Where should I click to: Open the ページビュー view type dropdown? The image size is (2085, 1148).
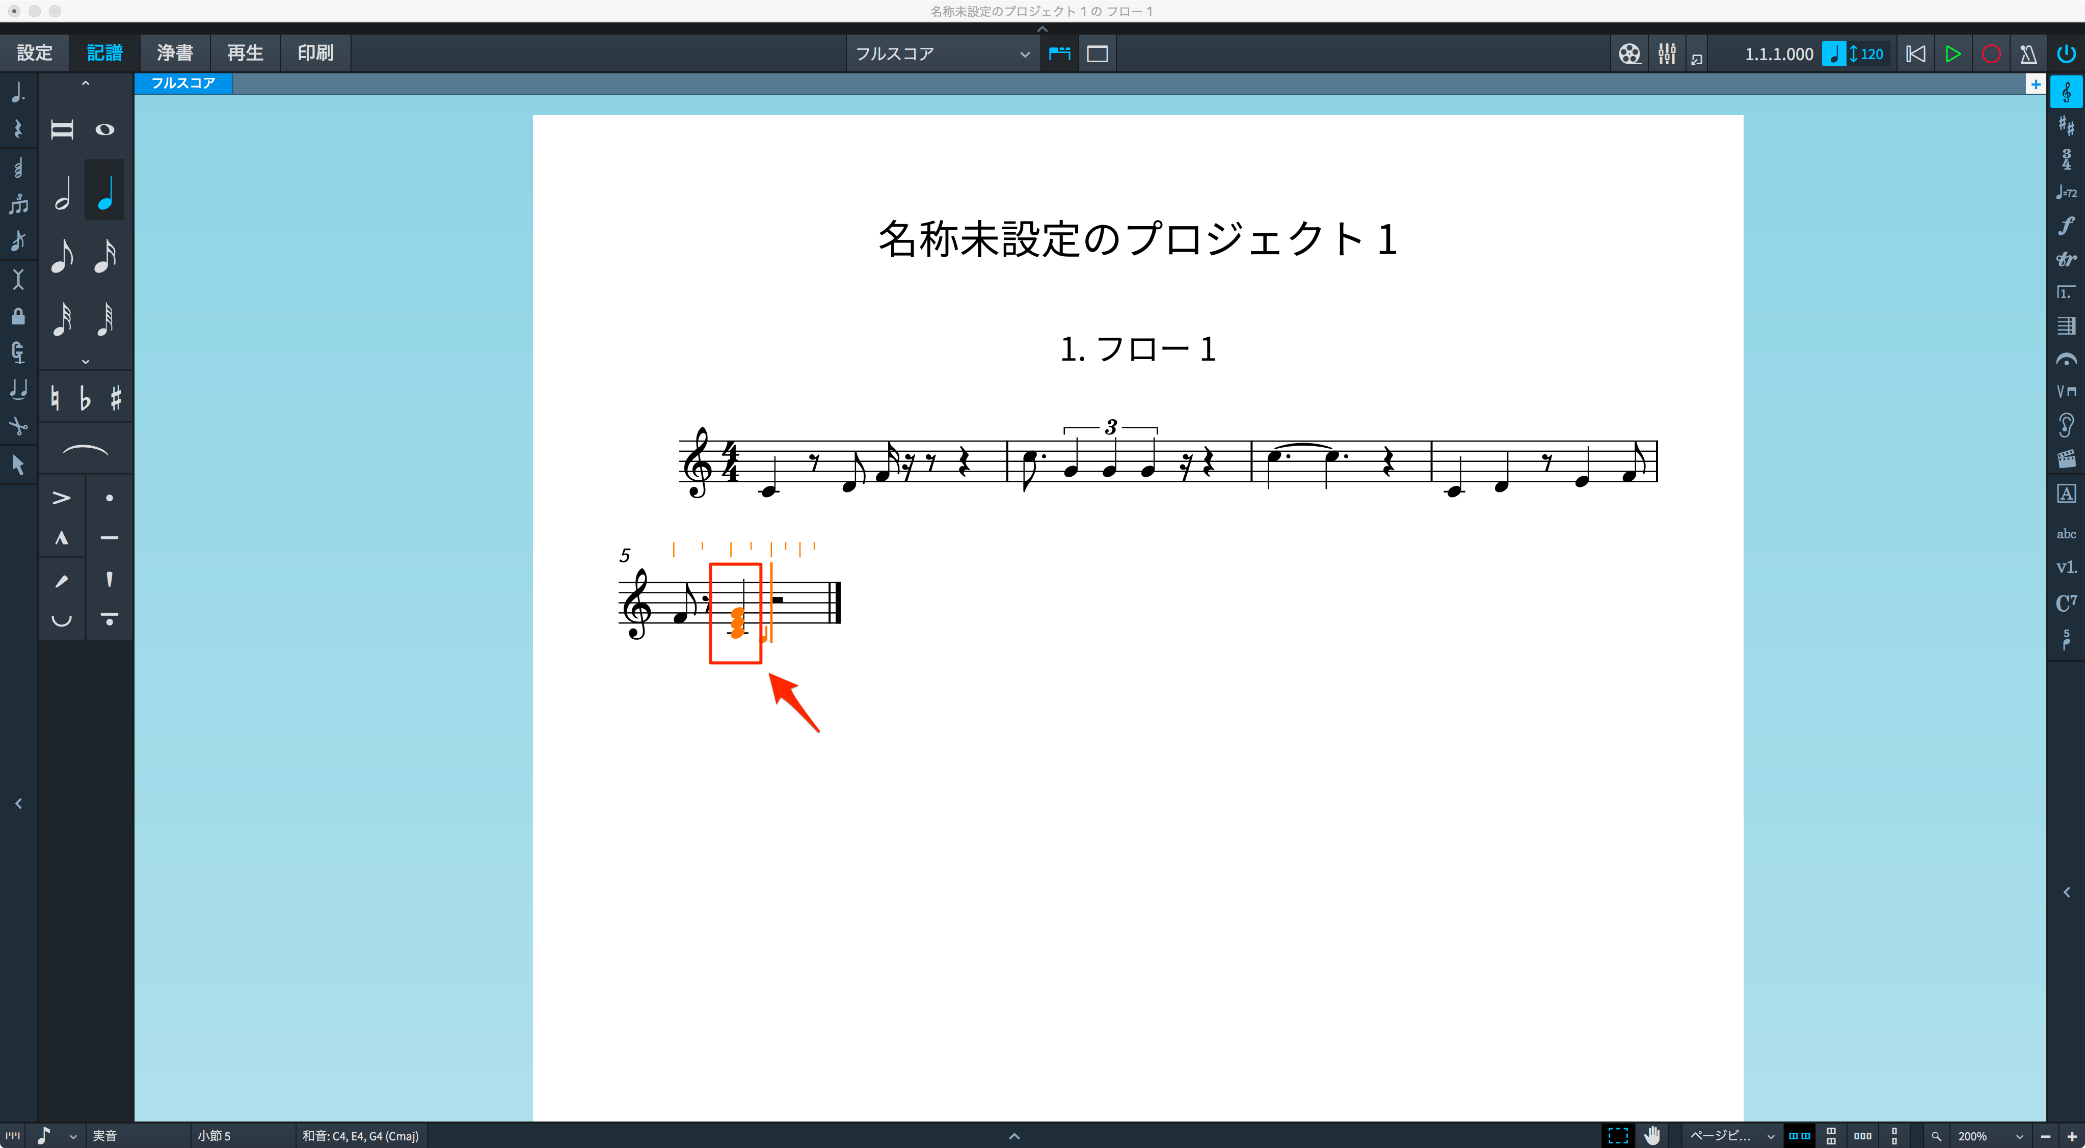[1731, 1136]
